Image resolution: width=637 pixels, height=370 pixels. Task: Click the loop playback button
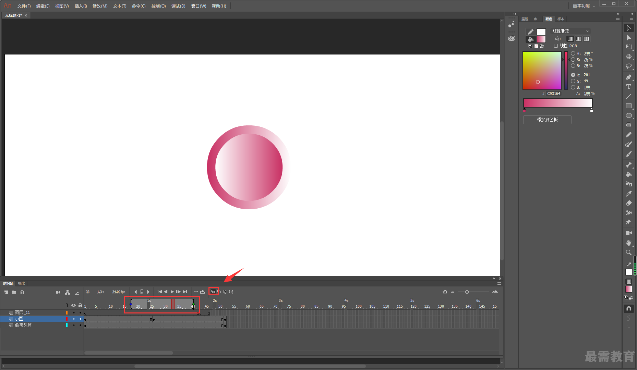pyautogui.click(x=202, y=292)
